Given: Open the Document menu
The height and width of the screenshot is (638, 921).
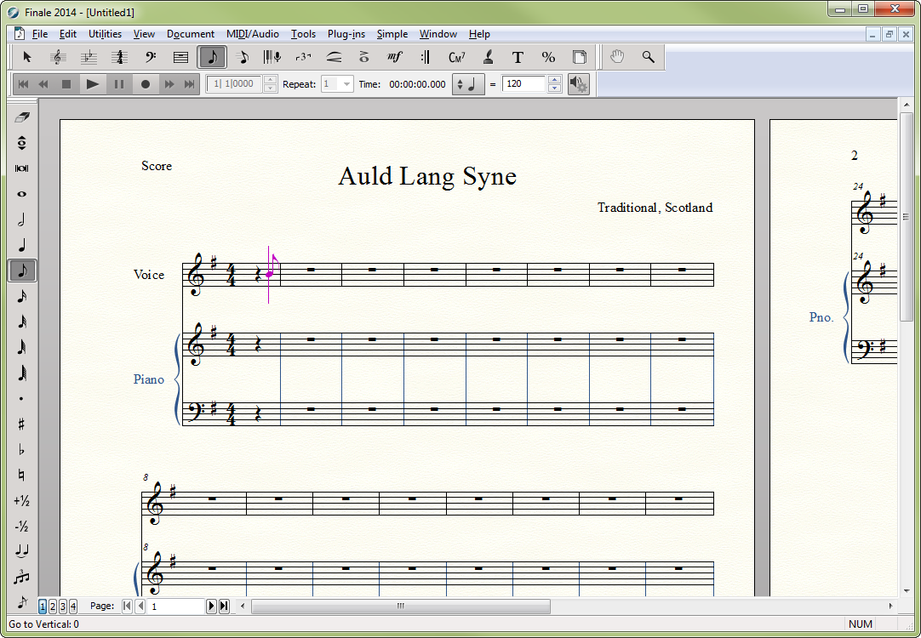Looking at the screenshot, I should click(x=191, y=34).
